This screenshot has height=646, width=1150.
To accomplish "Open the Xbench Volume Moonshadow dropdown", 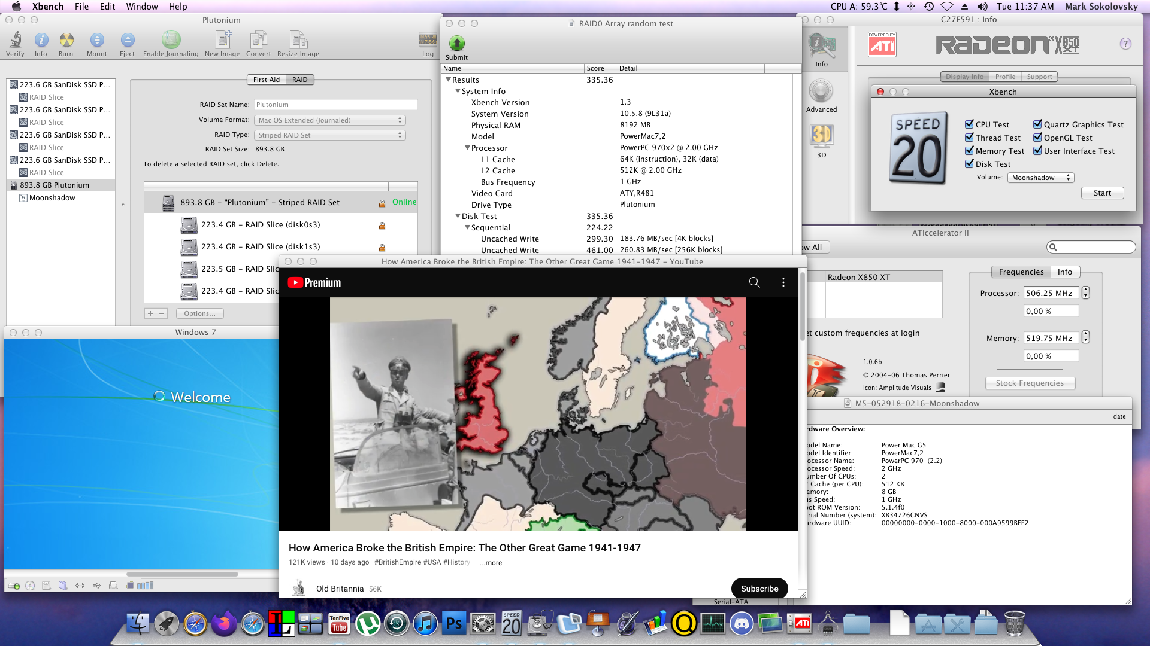I will [x=1041, y=178].
